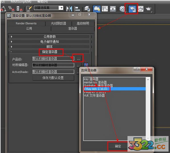This screenshot has height=153, width=170.
Task: Click the Align tool icon
Action: tap(78, 9)
